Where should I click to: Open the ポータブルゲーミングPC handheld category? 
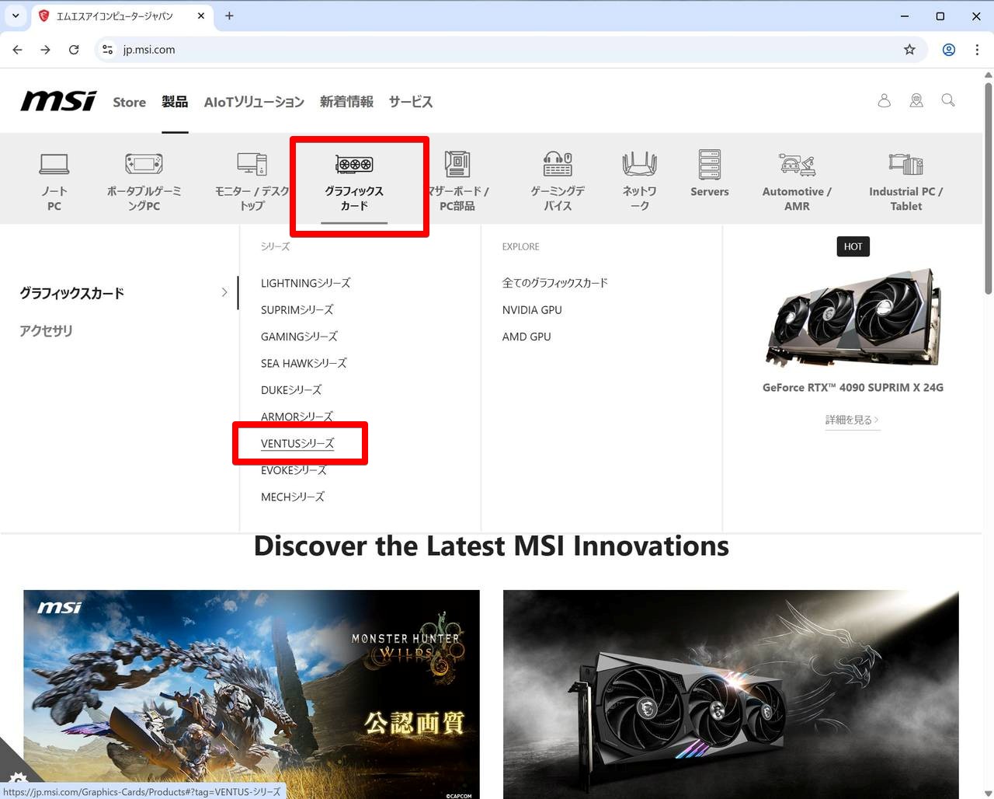coord(144,182)
